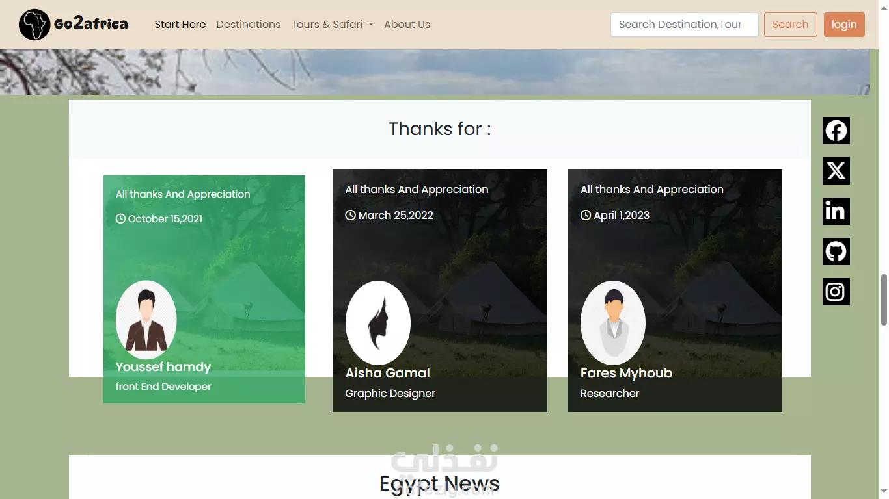Click the clock icon beside October 15,2021
Viewport: 889px width, 499px height.
coord(120,218)
